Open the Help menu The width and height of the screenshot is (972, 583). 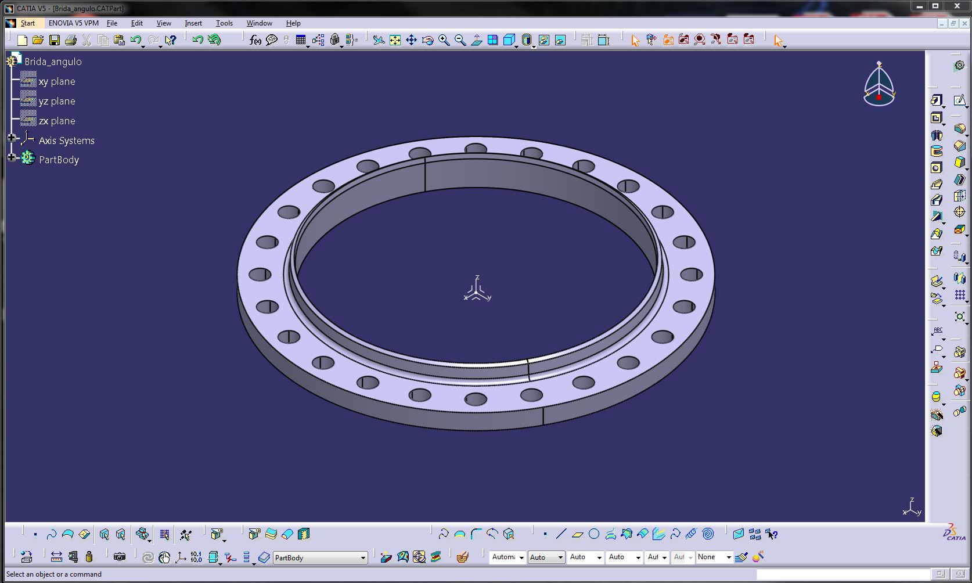(293, 23)
